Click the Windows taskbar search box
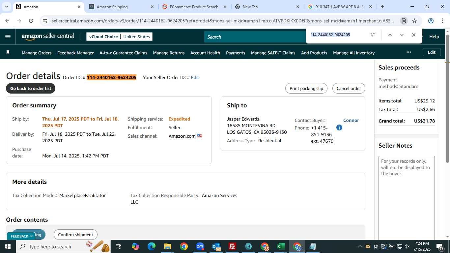The height and width of the screenshot is (253, 450). [63, 246]
